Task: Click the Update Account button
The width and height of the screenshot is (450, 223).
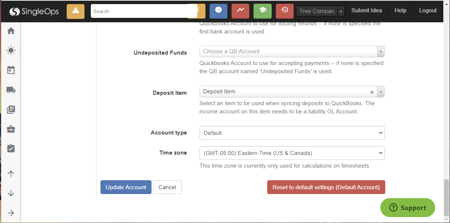Action: tap(126, 187)
